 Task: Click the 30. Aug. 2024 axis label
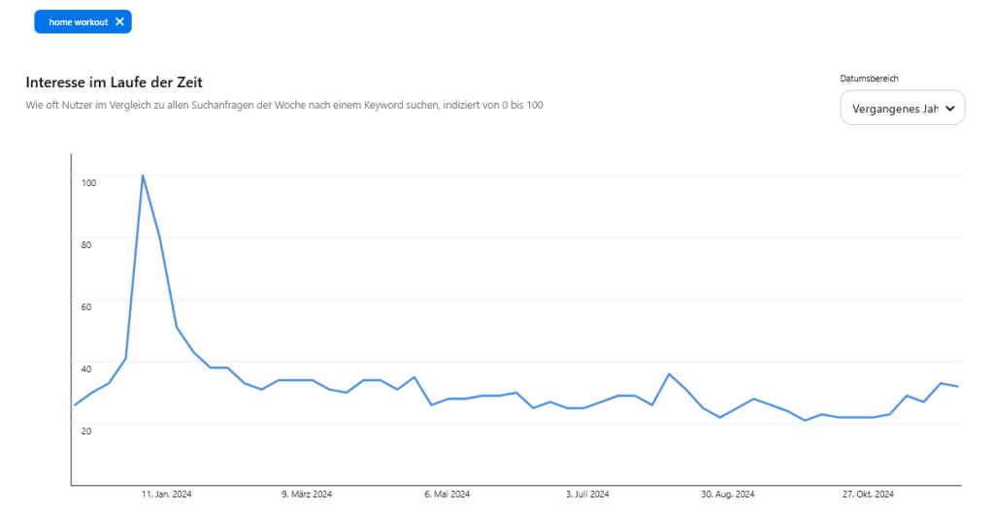728,495
